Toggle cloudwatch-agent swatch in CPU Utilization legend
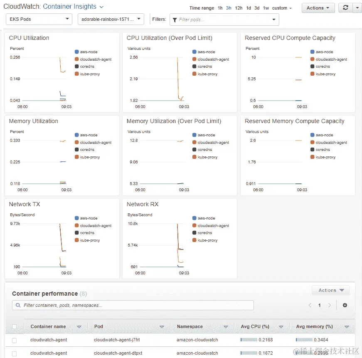The height and width of the screenshot is (358, 362). pos(77,59)
